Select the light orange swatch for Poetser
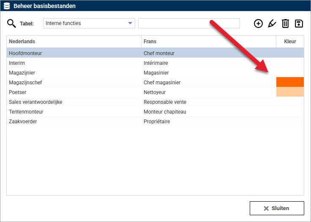 pos(290,92)
